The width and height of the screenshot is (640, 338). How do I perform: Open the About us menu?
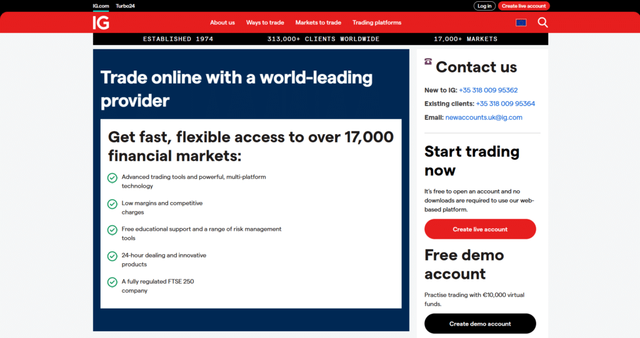[222, 22]
